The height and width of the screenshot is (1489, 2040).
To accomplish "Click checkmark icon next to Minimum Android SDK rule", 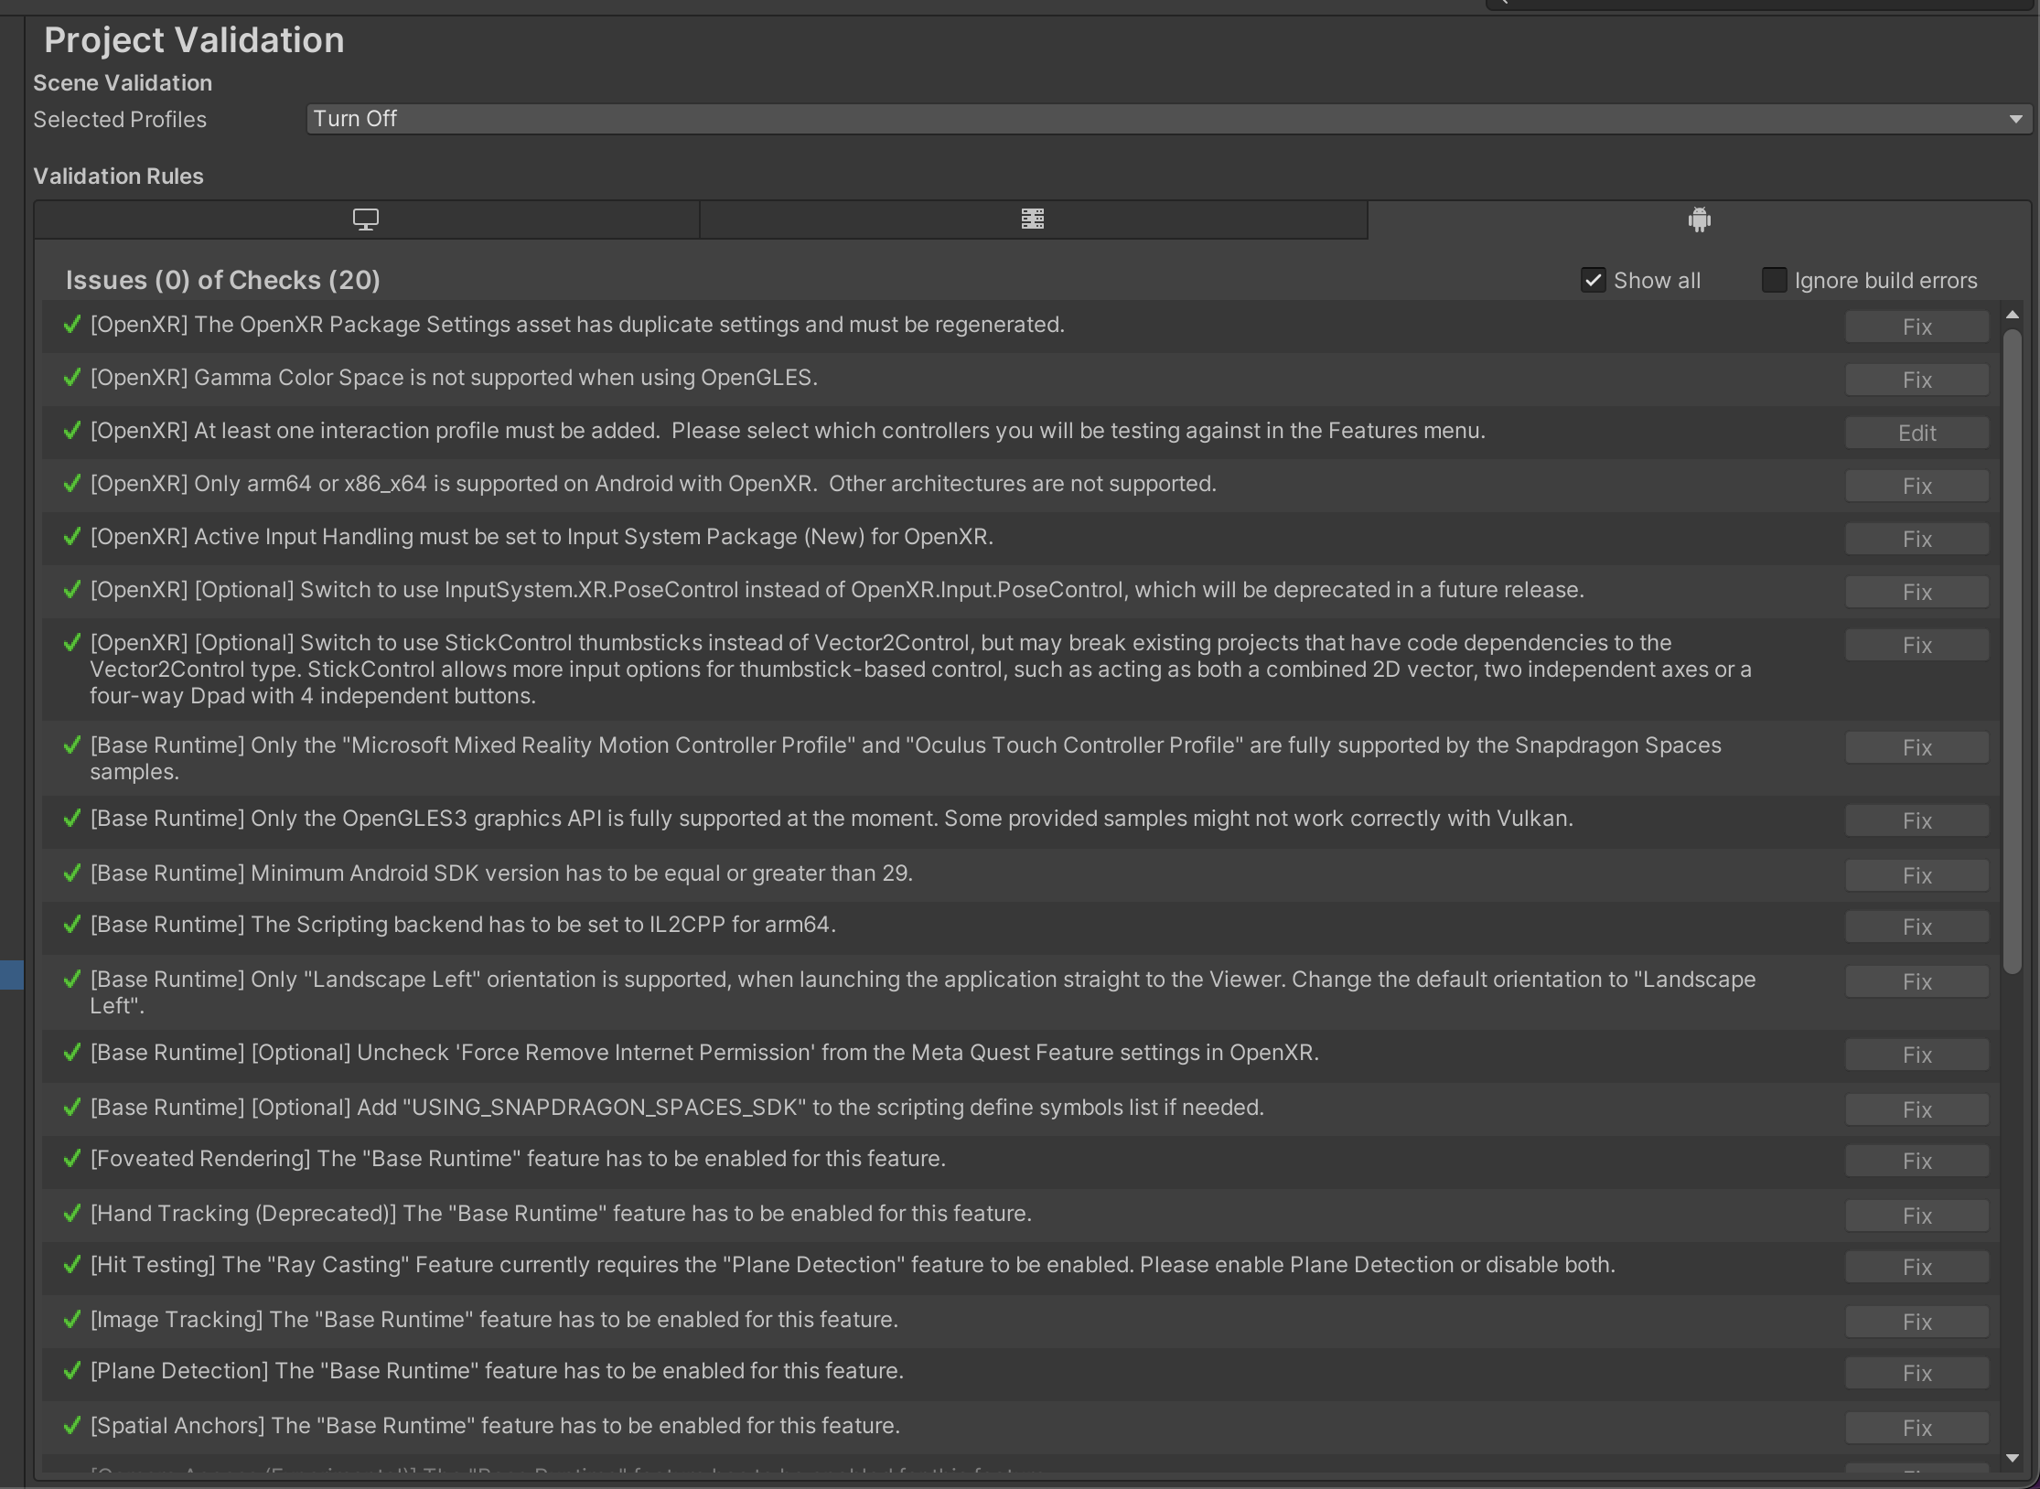I will pos(71,873).
